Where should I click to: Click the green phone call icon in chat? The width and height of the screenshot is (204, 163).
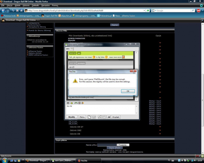pyautogui.click(x=76, y=103)
